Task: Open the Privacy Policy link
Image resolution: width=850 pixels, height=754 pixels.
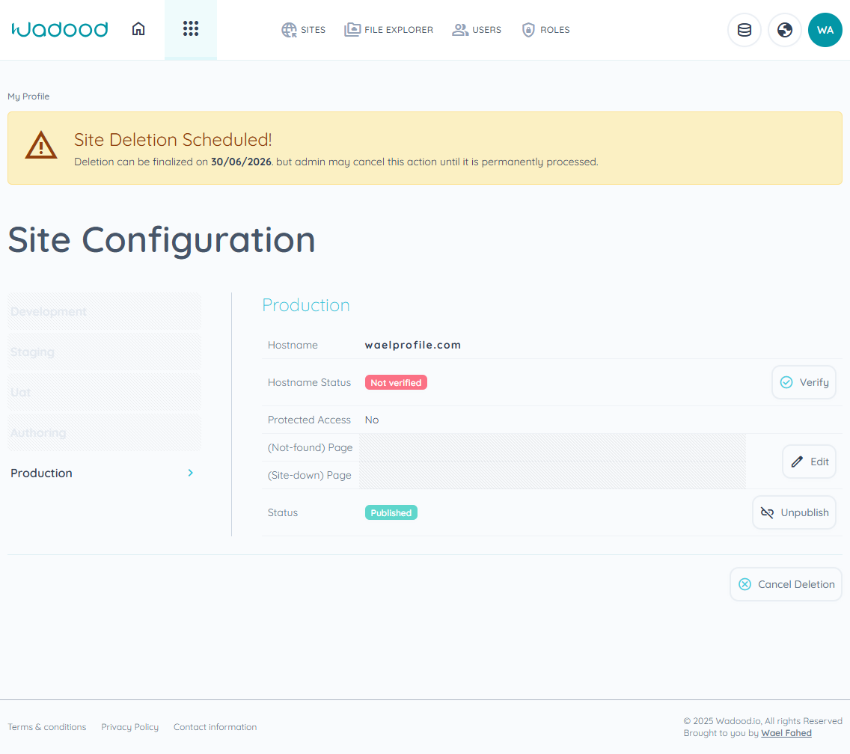Action: (x=130, y=727)
